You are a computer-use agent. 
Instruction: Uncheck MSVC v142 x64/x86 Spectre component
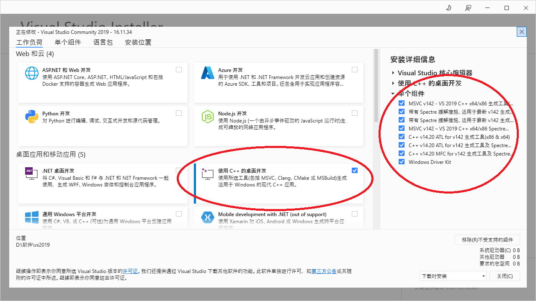click(402, 128)
